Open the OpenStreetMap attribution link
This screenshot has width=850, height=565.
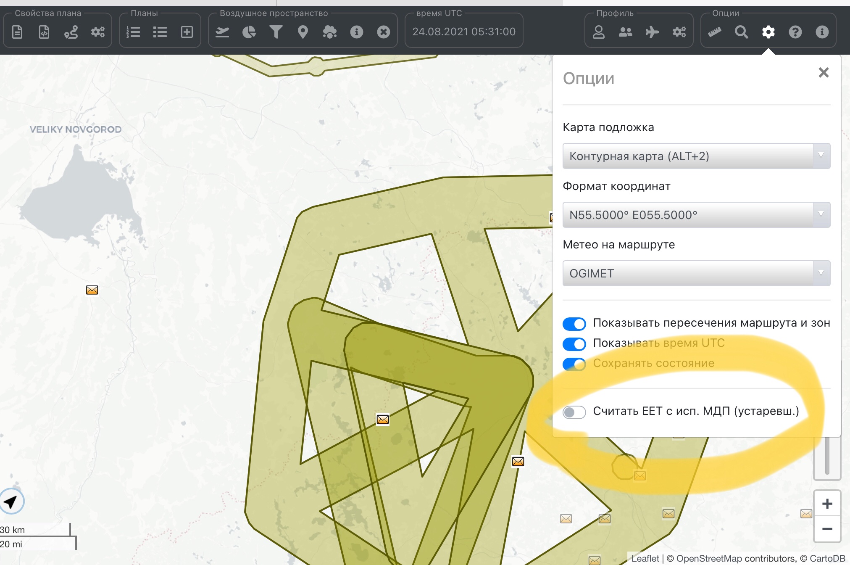tap(708, 558)
